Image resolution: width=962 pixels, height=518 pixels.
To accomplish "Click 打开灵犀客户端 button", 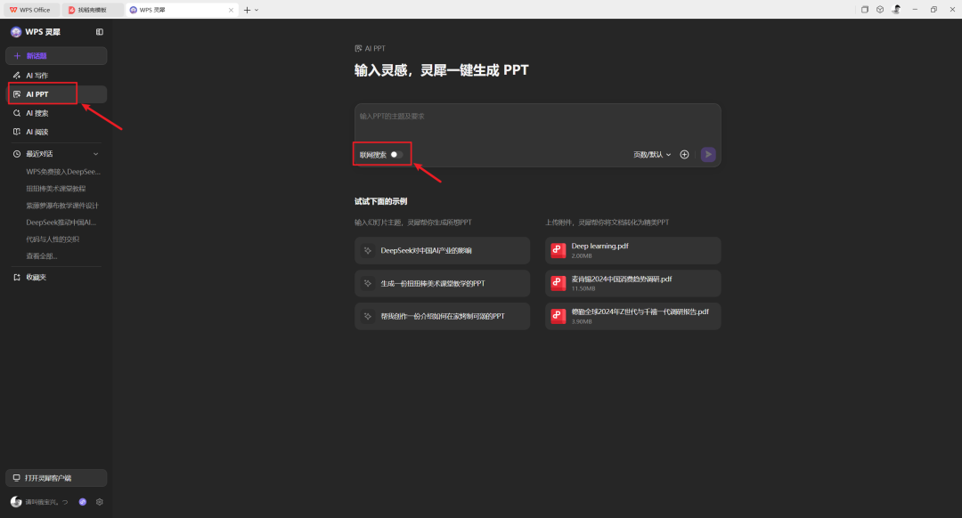I will [56, 478].
